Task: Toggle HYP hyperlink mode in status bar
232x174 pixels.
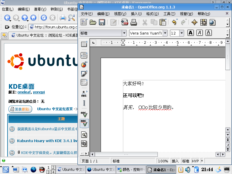Action: 195,161
